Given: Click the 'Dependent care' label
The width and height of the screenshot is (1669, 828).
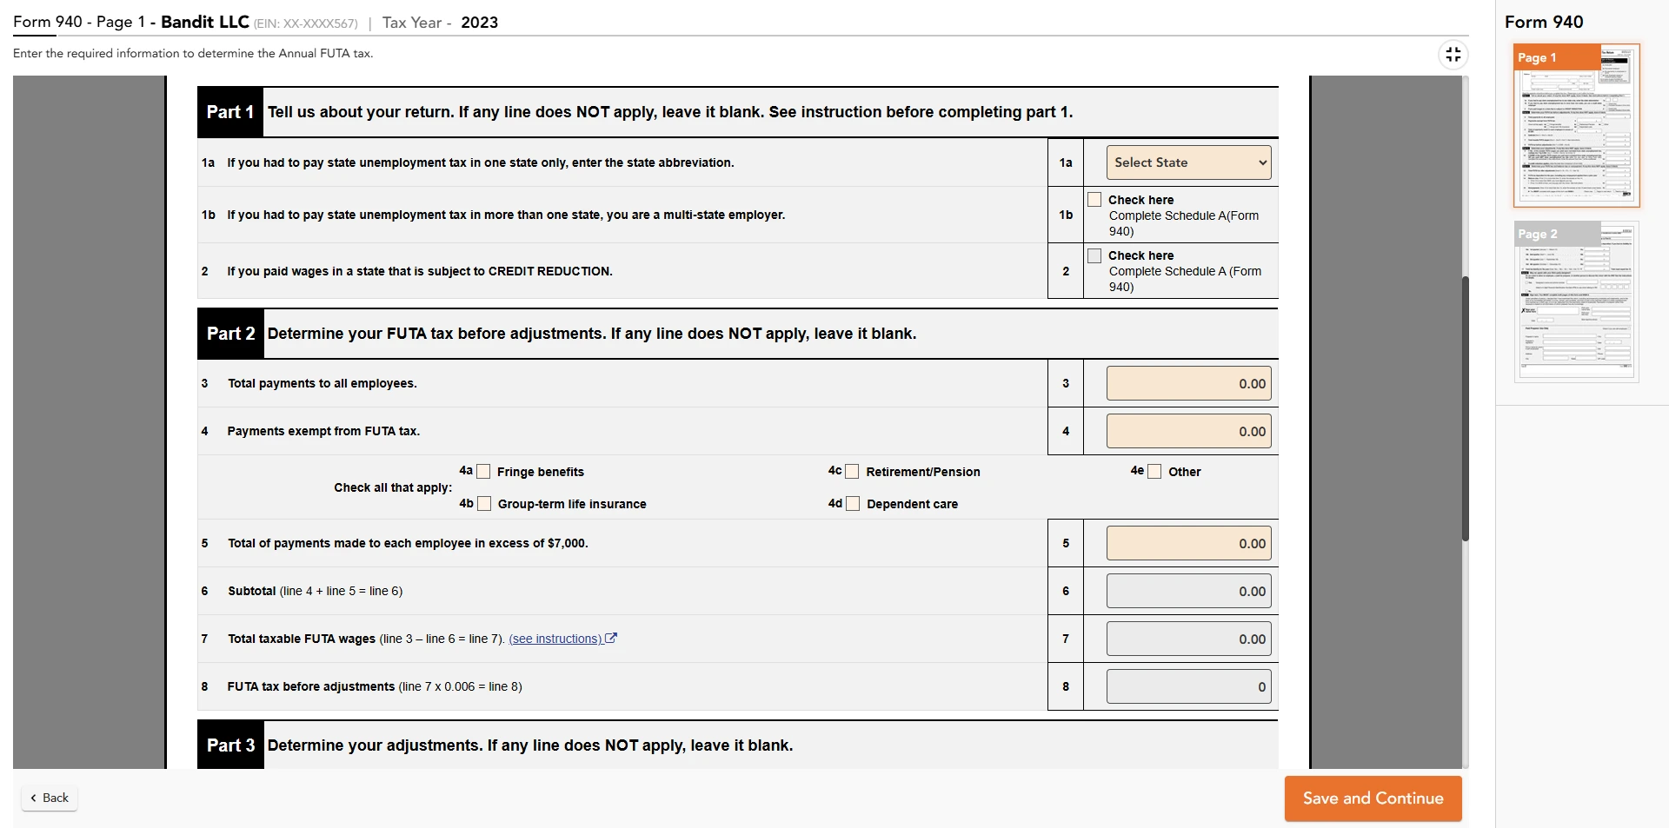Looking at the screenshot, I should click(912, 504).
